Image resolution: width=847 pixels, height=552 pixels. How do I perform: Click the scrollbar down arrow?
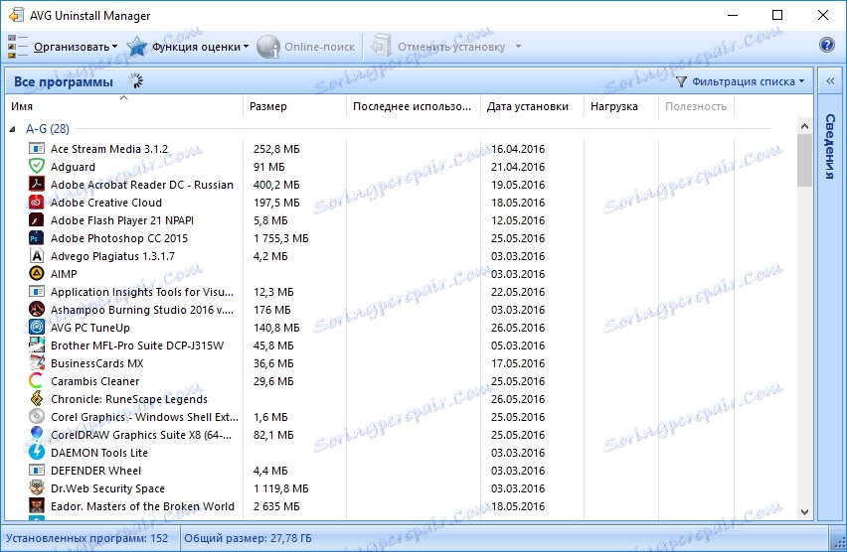(804, 511)
